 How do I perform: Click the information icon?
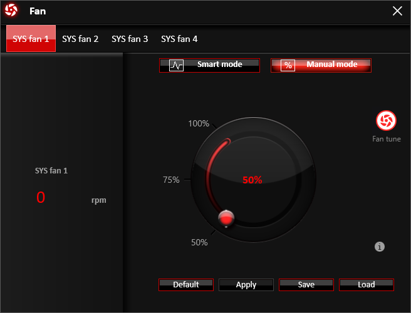coord(379,247)
